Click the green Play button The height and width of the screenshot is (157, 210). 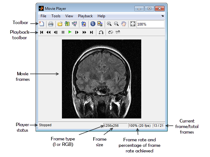click(70, 32)
